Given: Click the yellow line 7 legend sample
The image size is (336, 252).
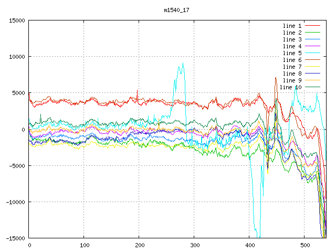Looking at the screenshot, I should click(x=312, y=67).
